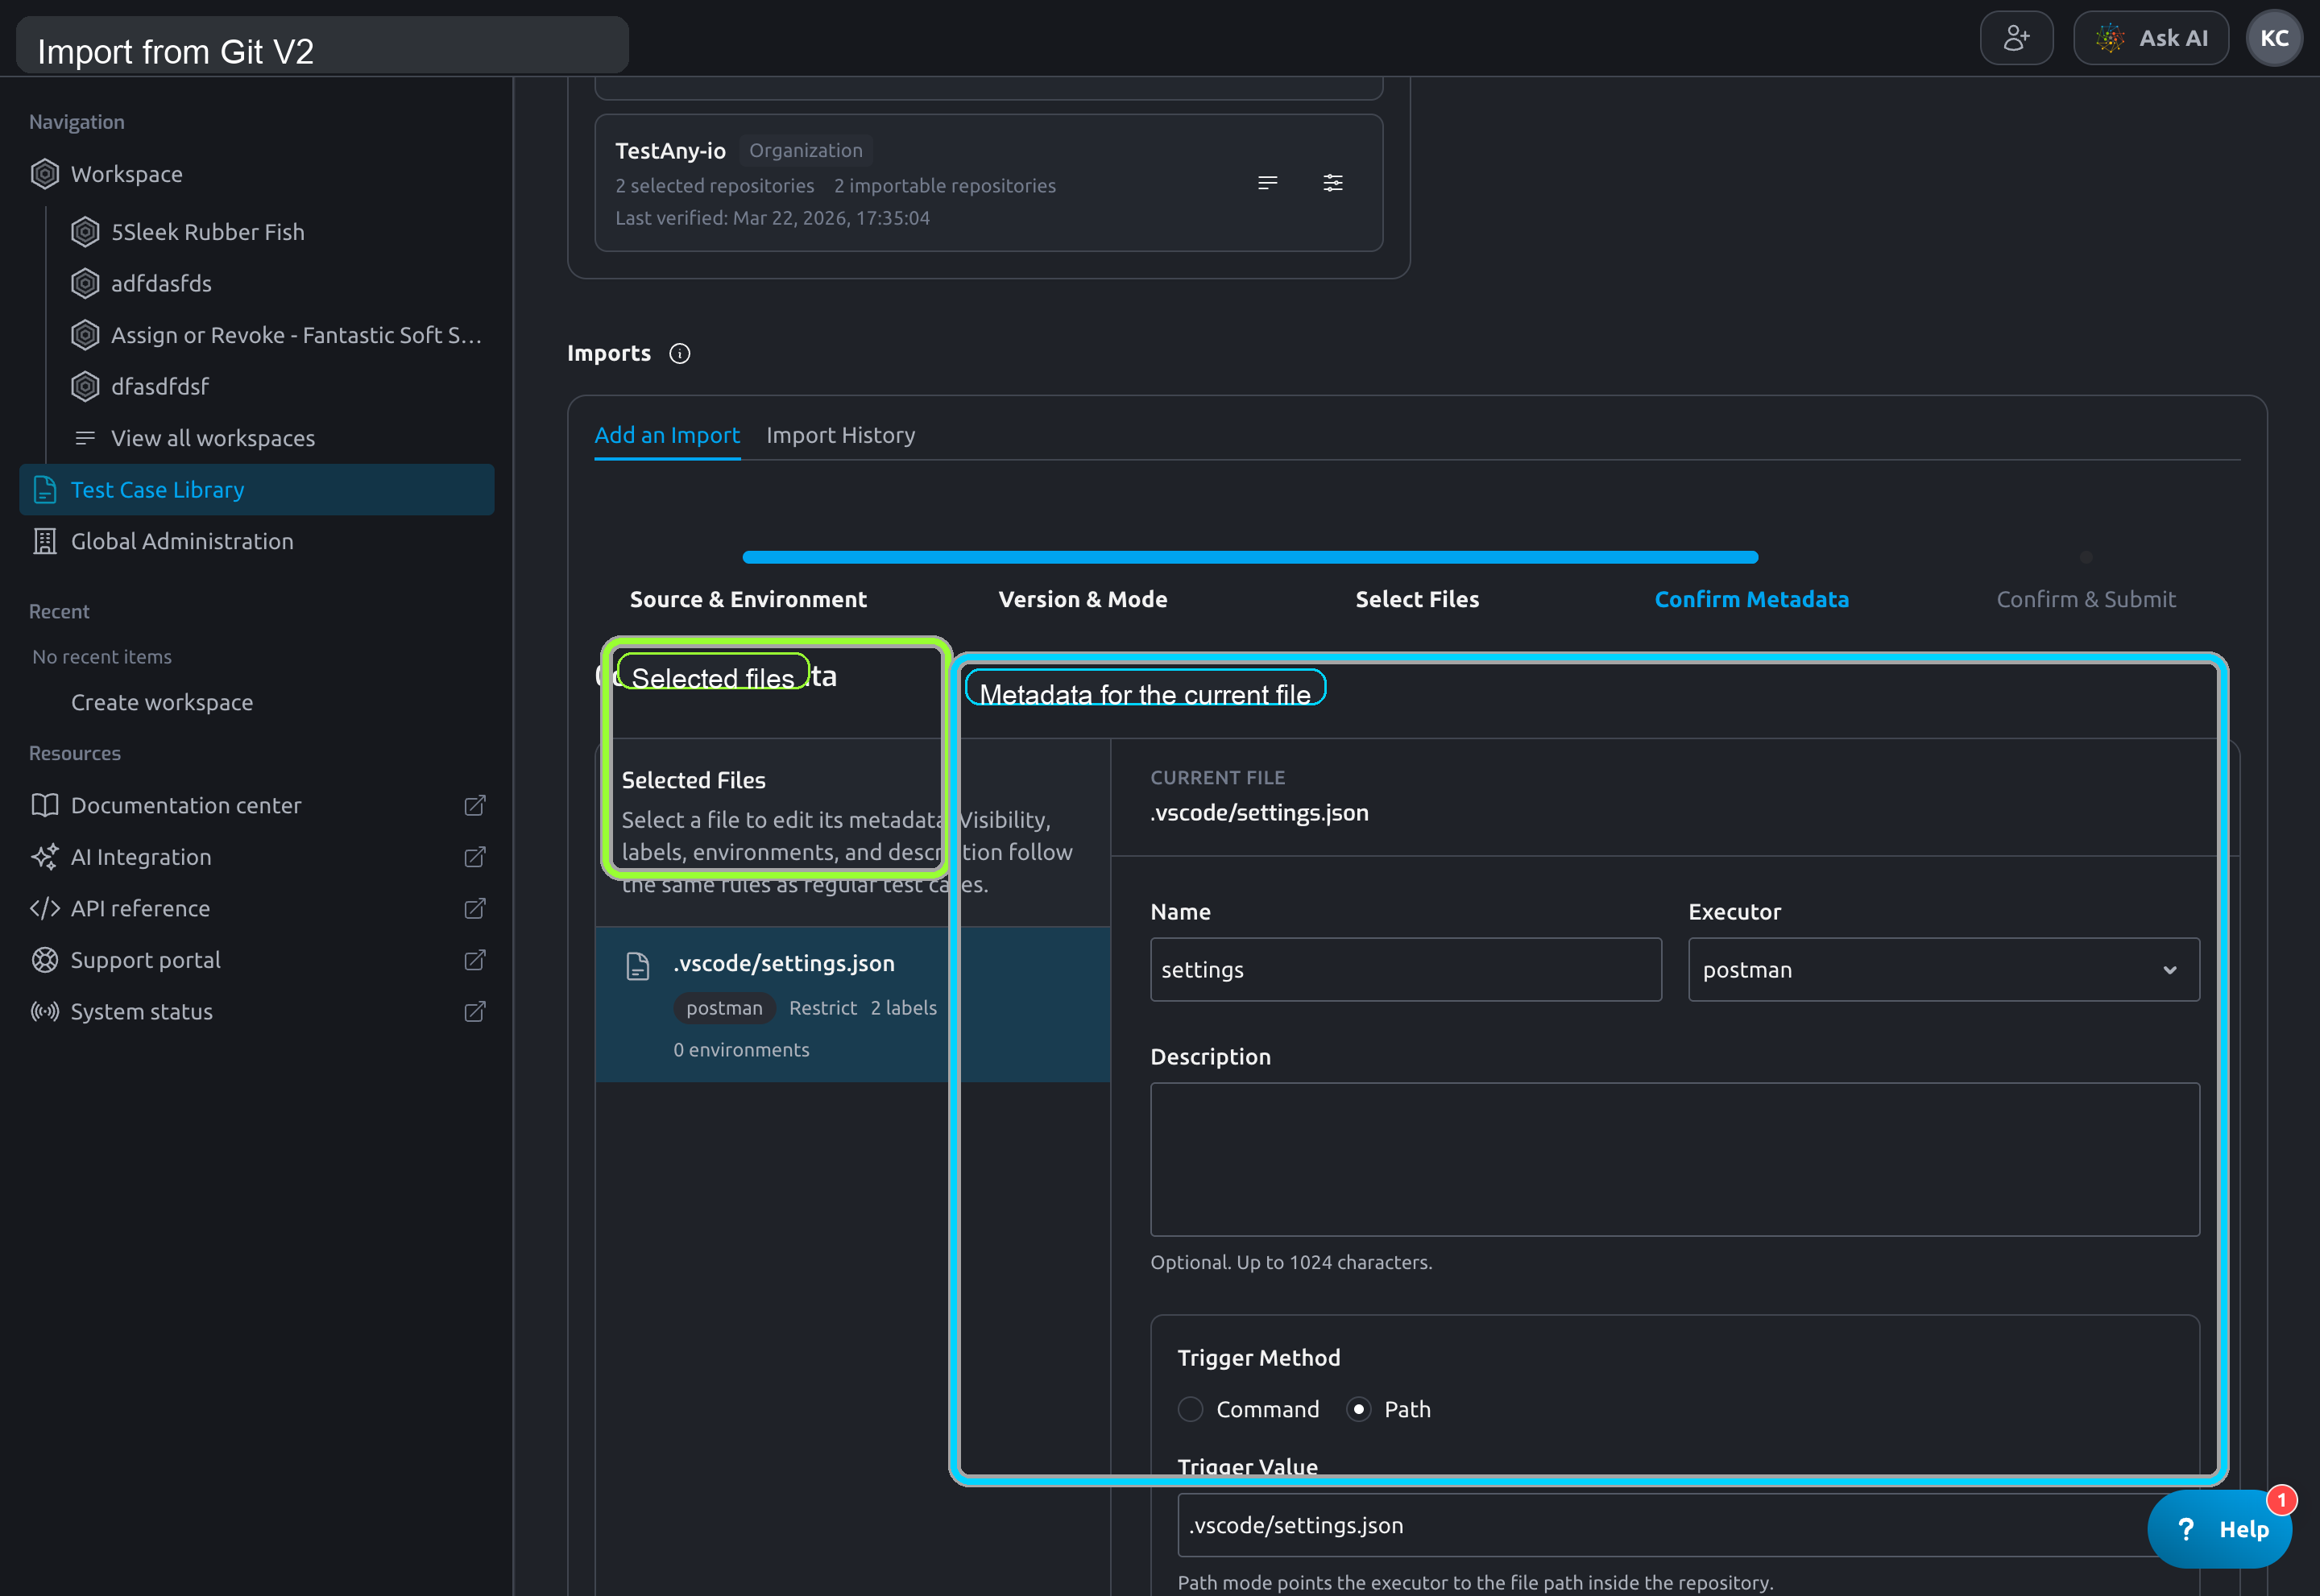Click the dfasdfdsf hexagon icon
2320x1596 pixels.
[x=85, y=386]
